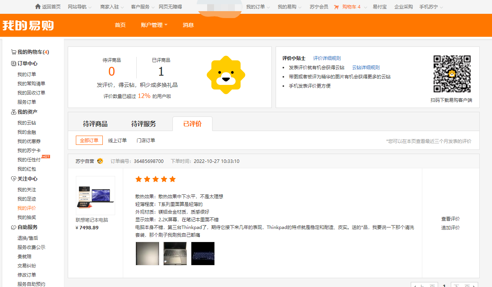Open 我的评价 in sidebar
The image size is (492, 287).
[x=27, y=208]
